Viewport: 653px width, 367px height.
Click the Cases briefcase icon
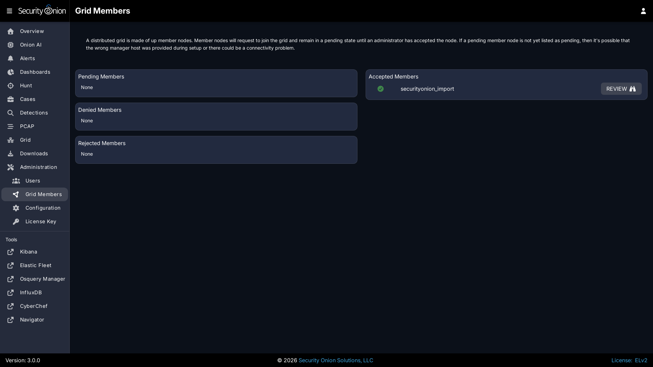11,99
